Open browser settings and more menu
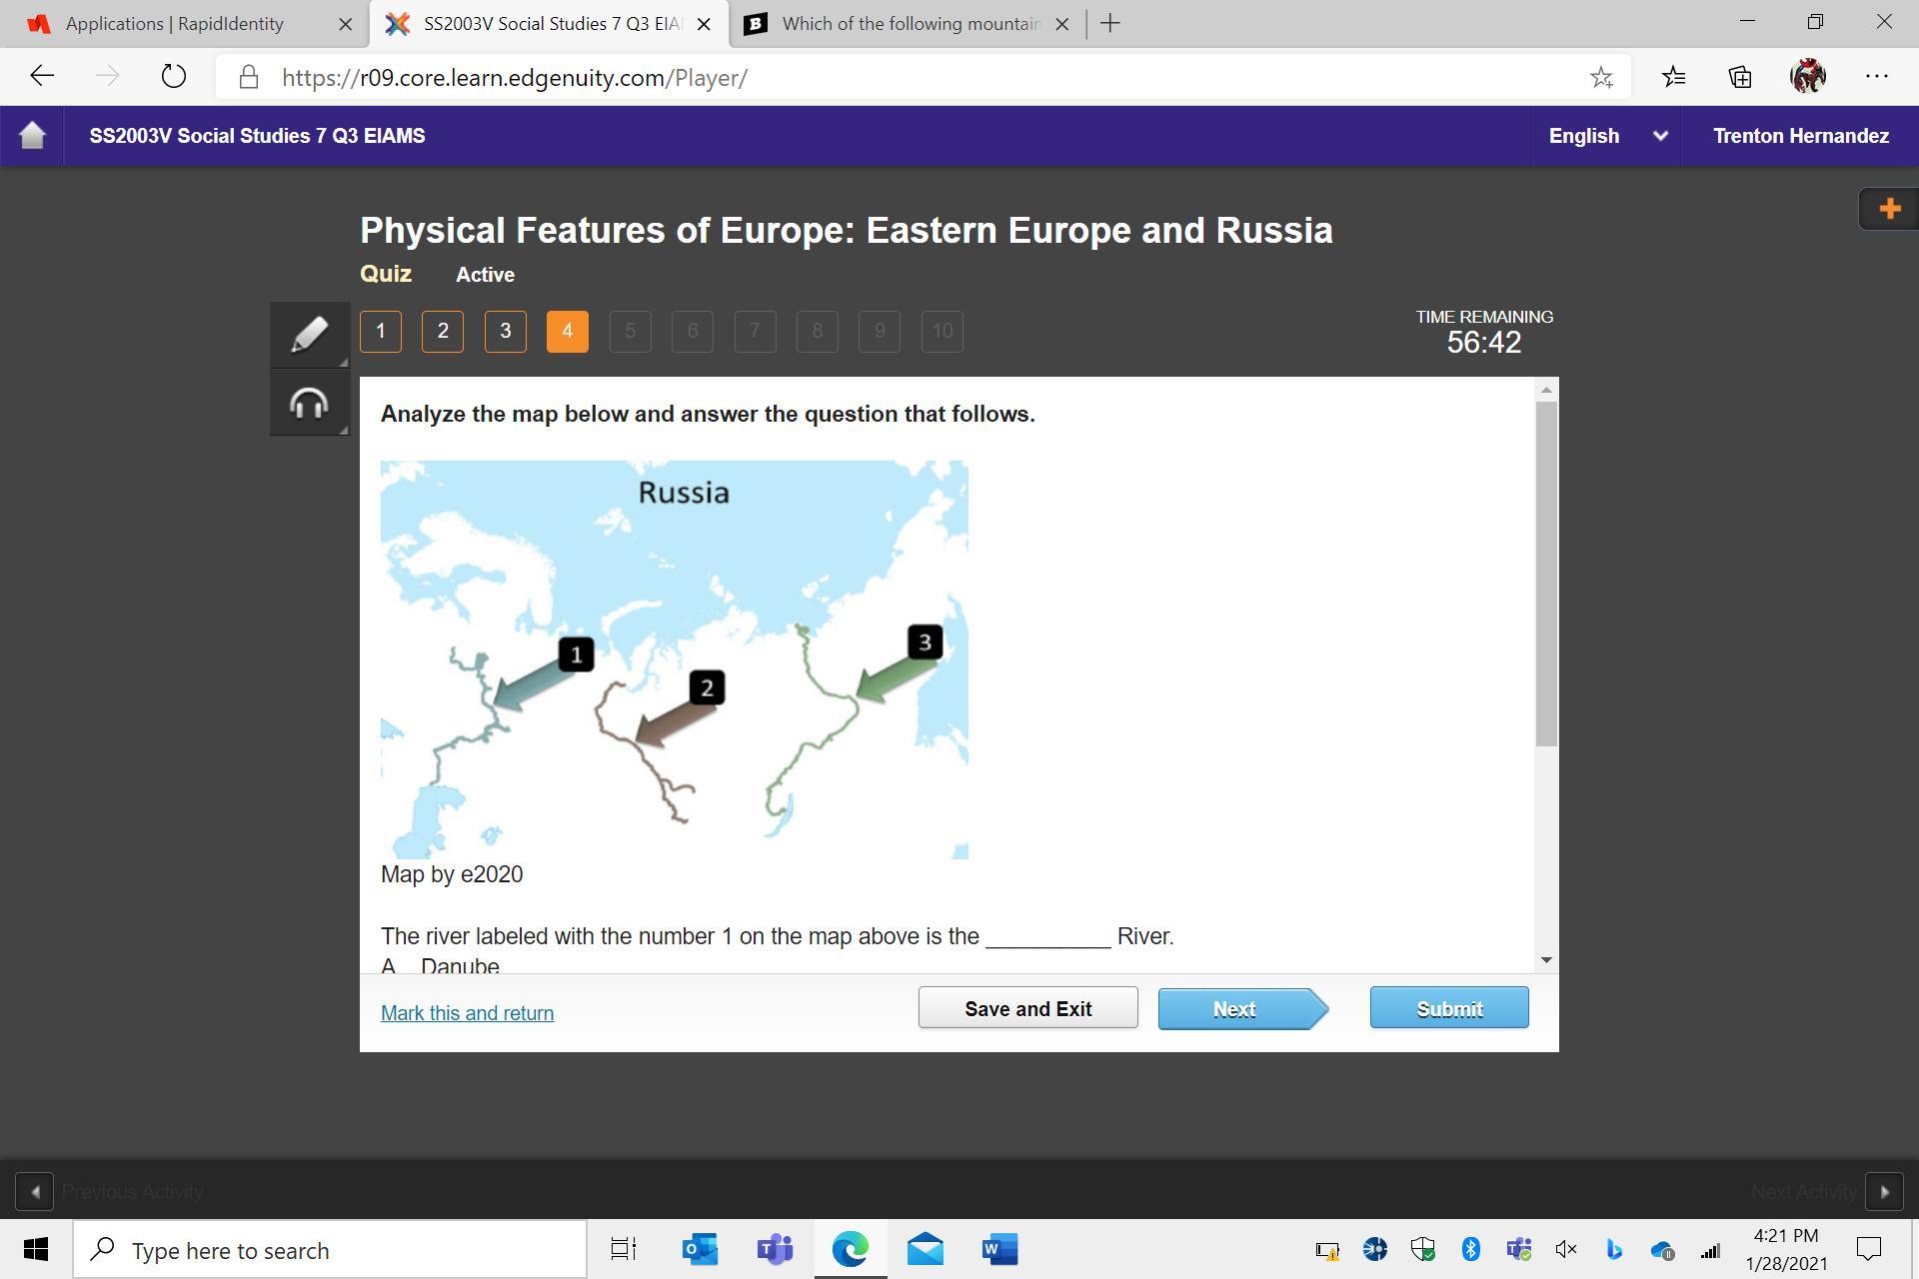Screen dimensions: 1919x1279 [x=1876, y=77]
